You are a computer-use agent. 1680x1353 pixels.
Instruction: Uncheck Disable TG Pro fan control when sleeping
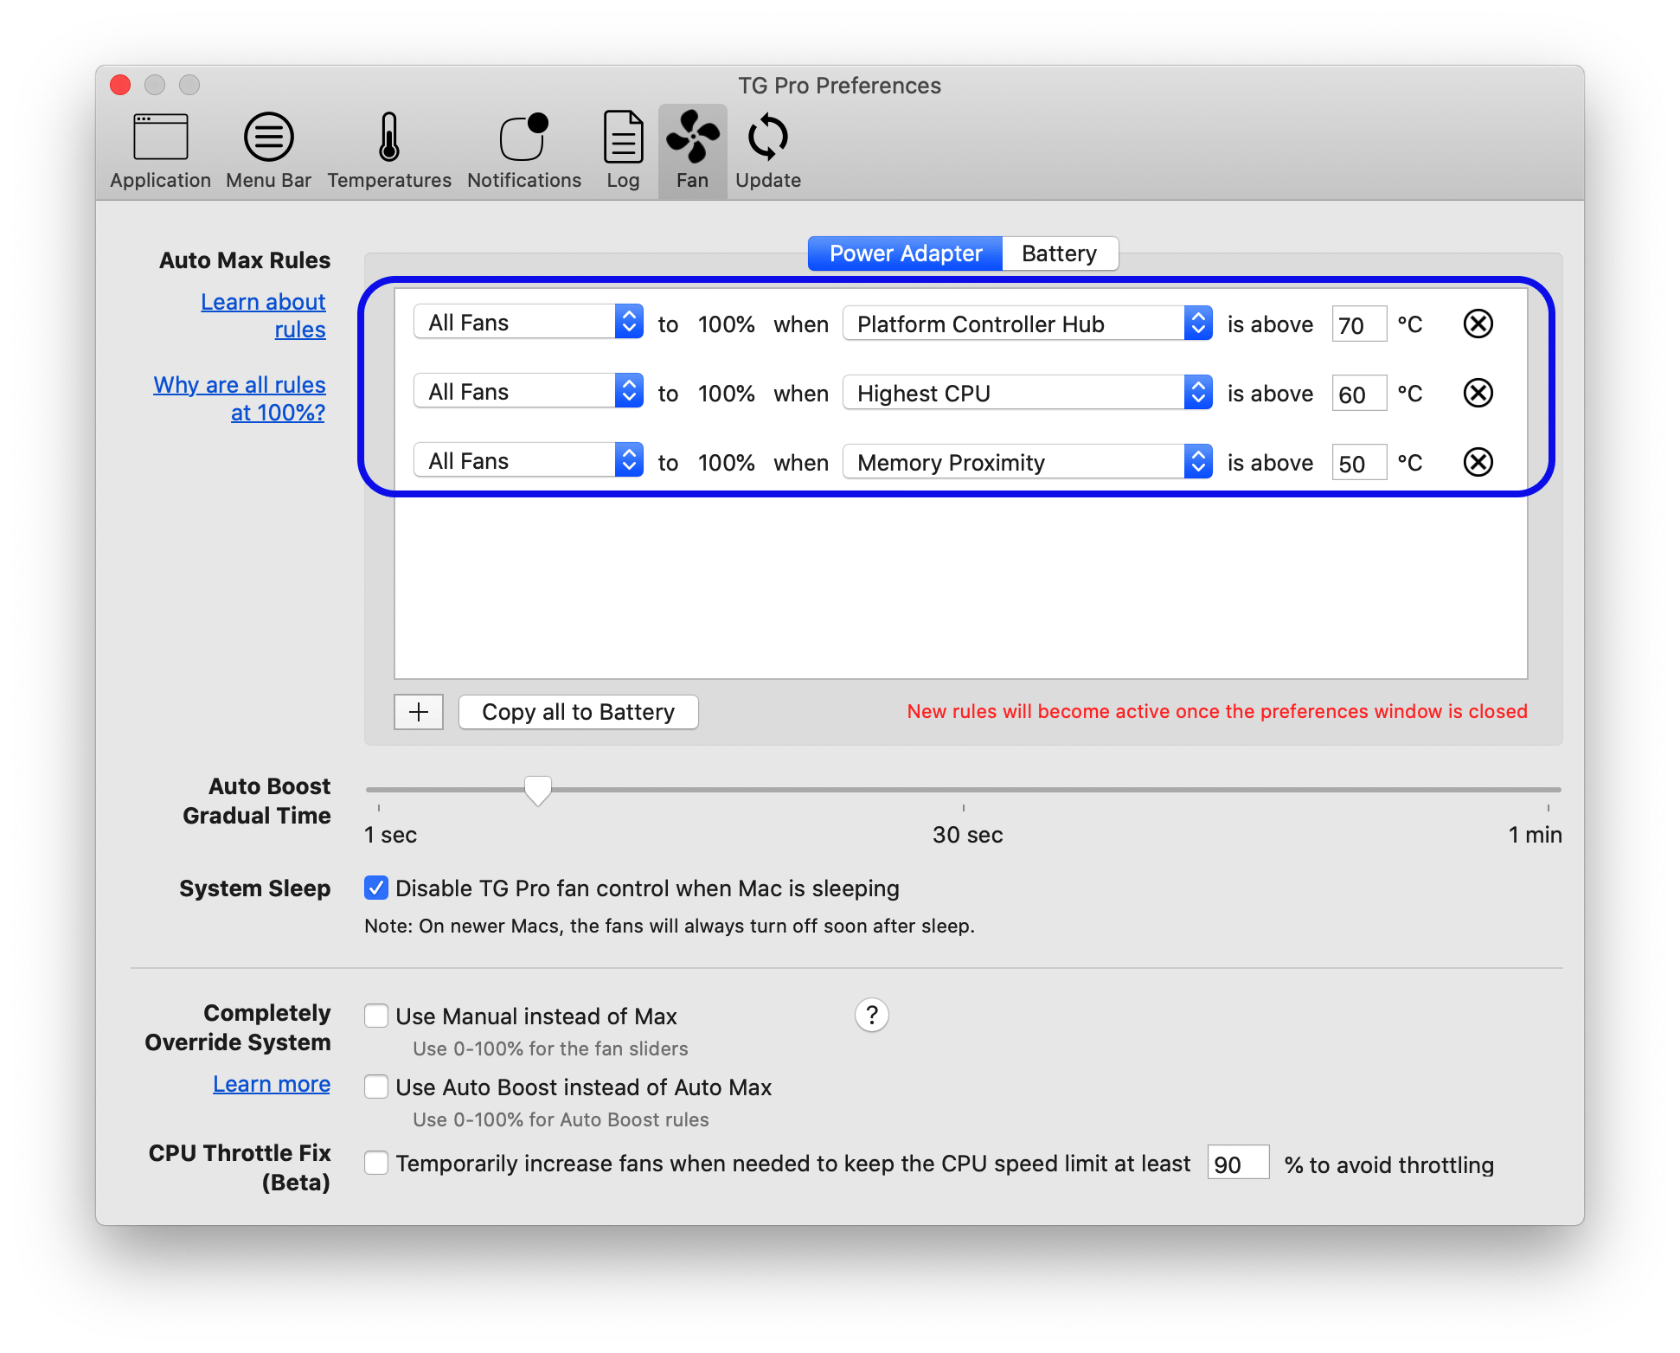pyautogui.click(x=376, y=888)
